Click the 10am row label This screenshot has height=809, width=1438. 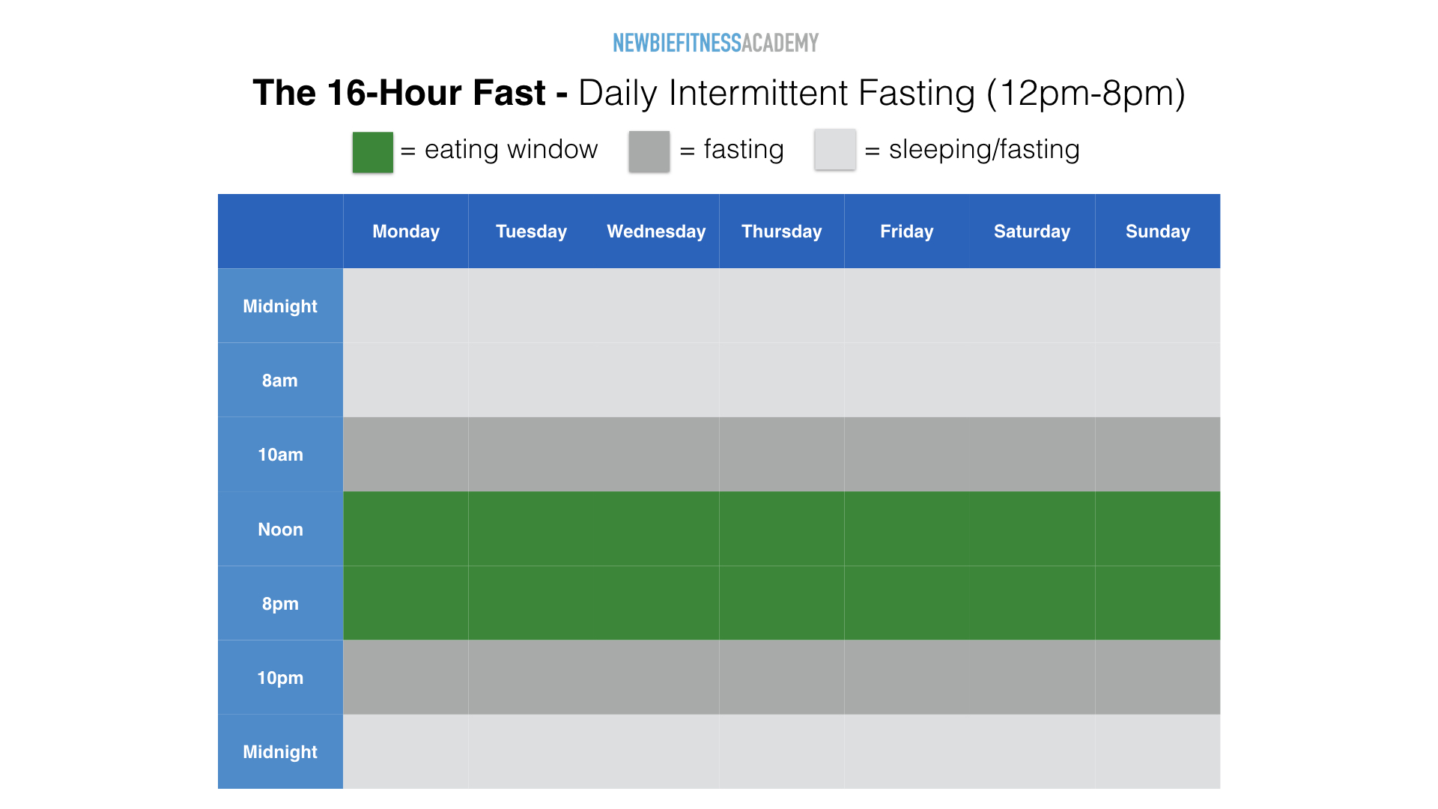click(280, 455)
